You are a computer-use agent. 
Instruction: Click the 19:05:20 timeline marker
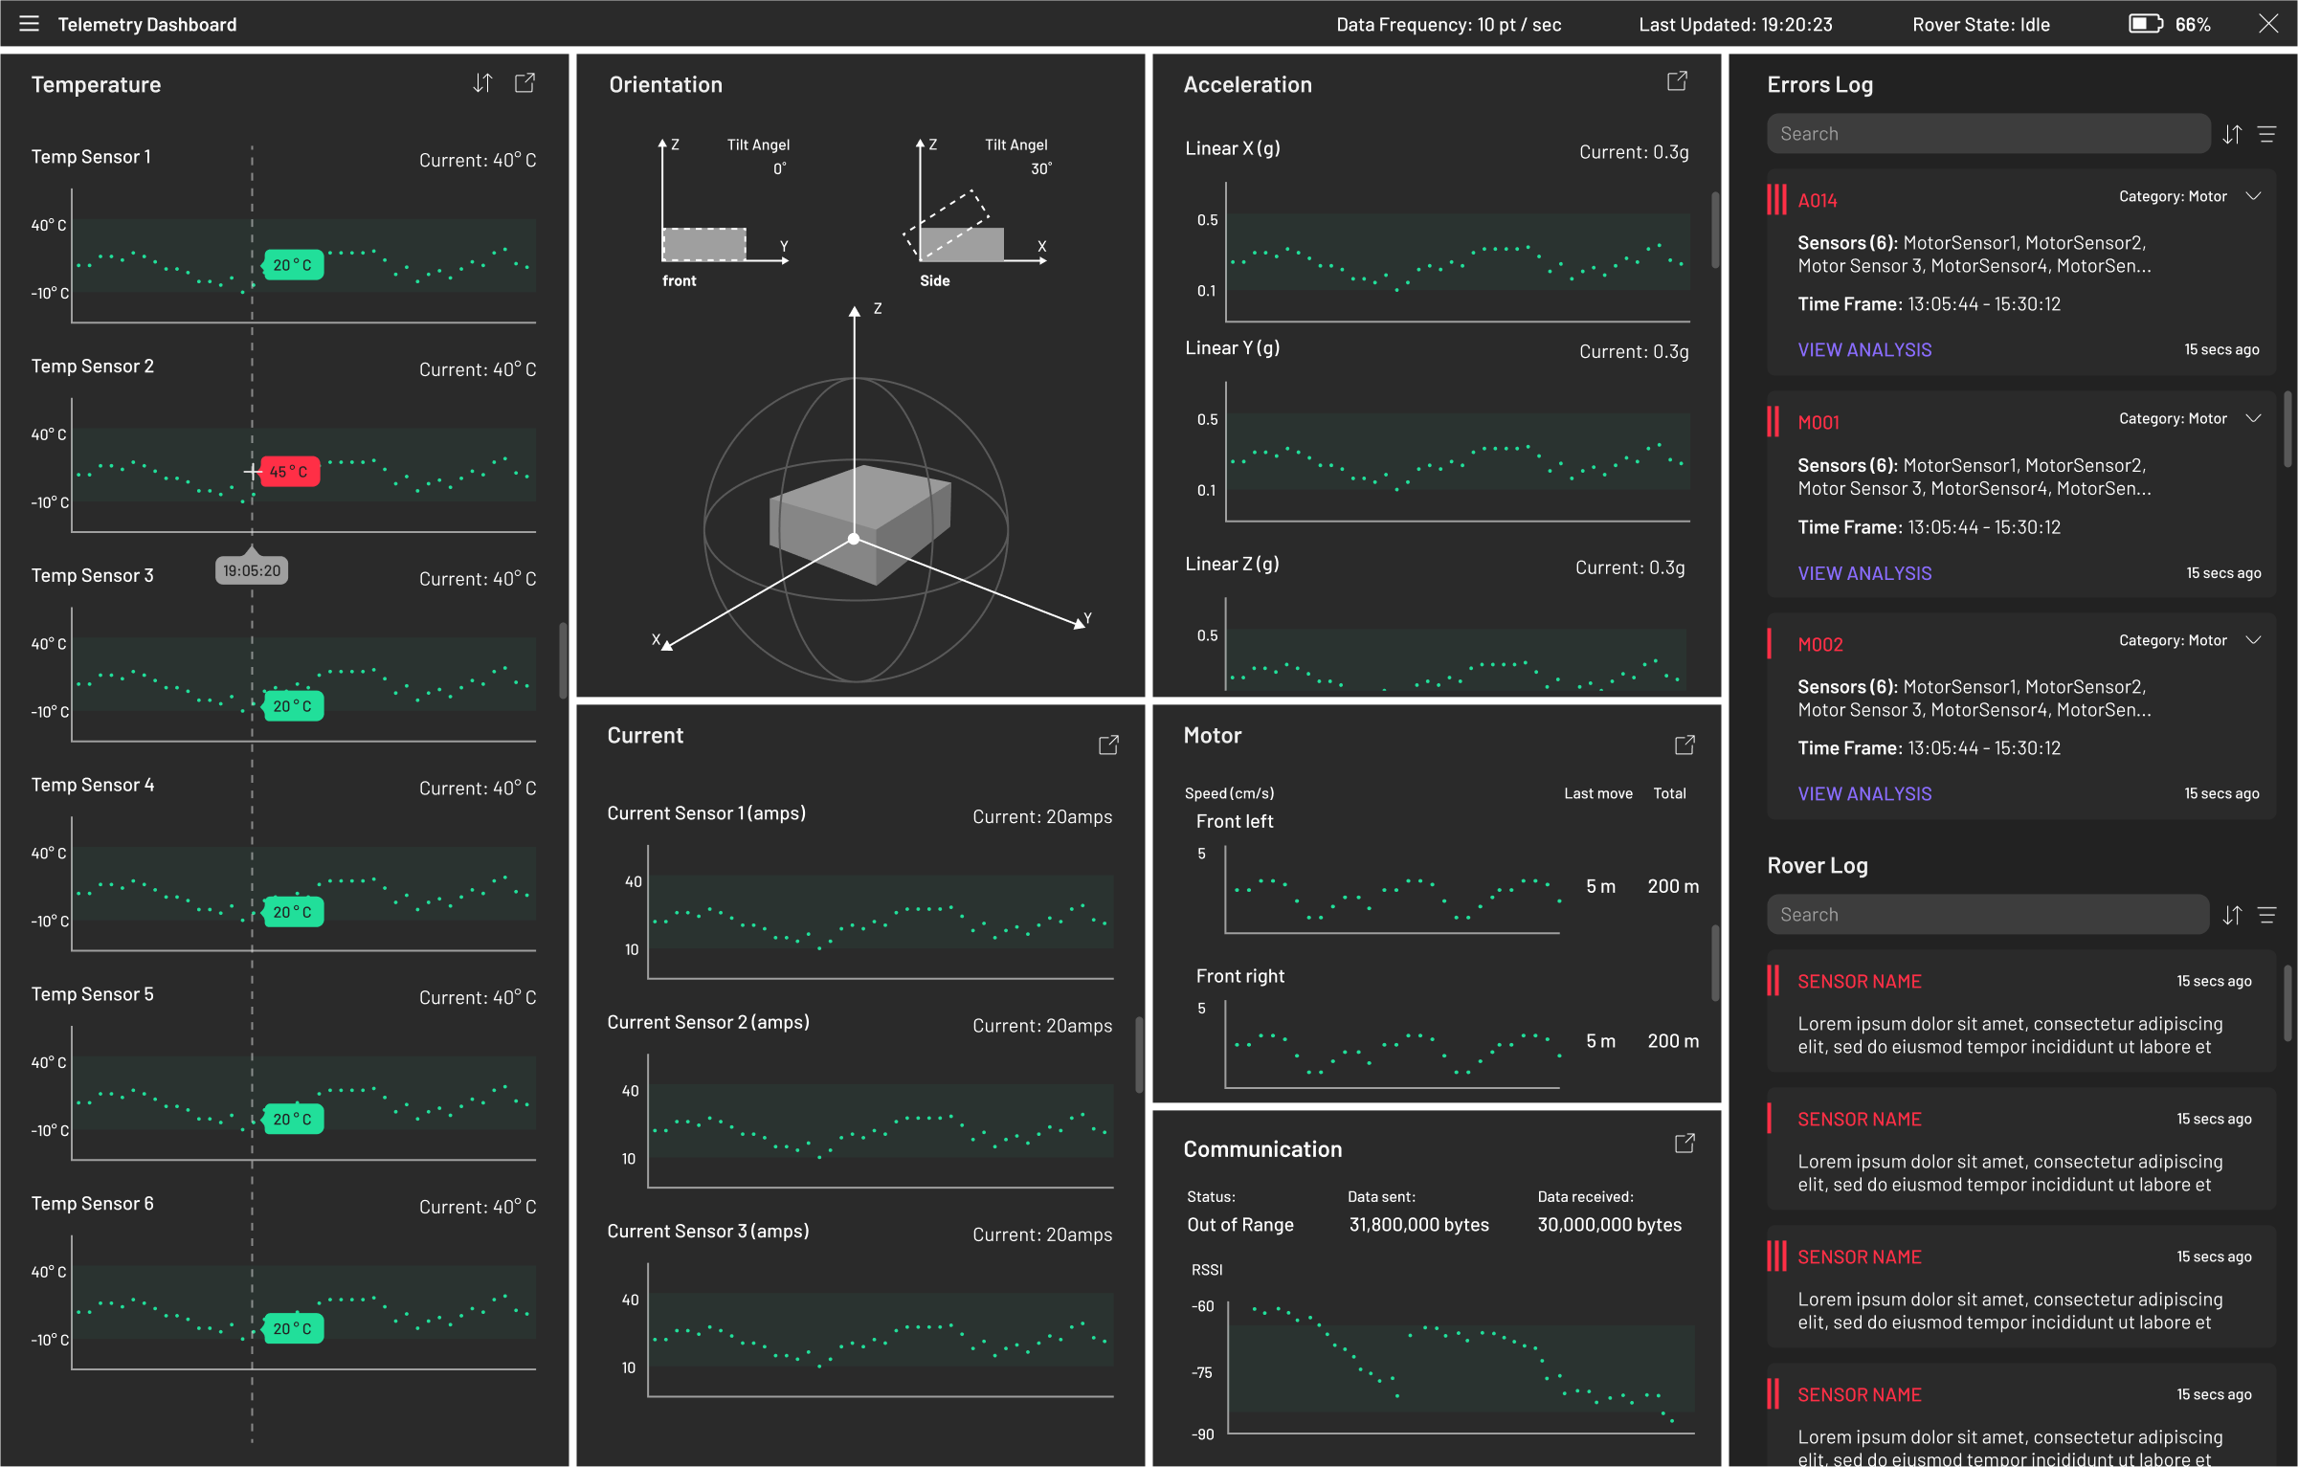point(252,570)
